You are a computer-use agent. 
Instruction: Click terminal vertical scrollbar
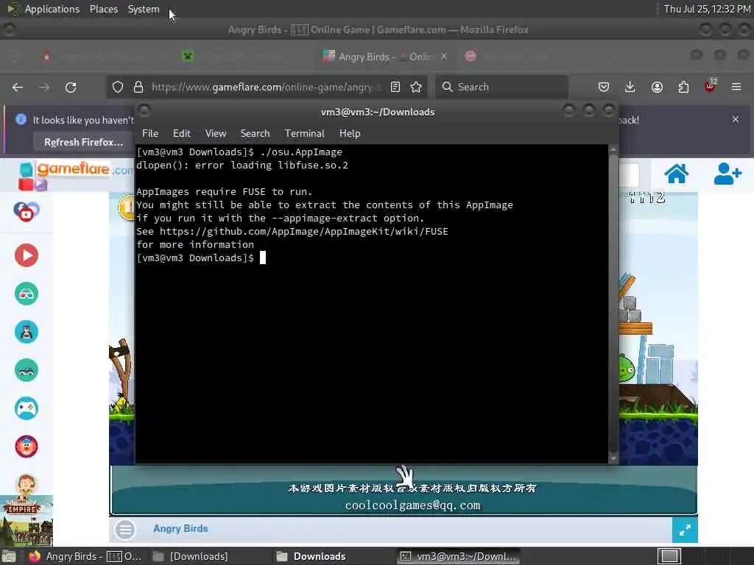click(x=613, y=304)
